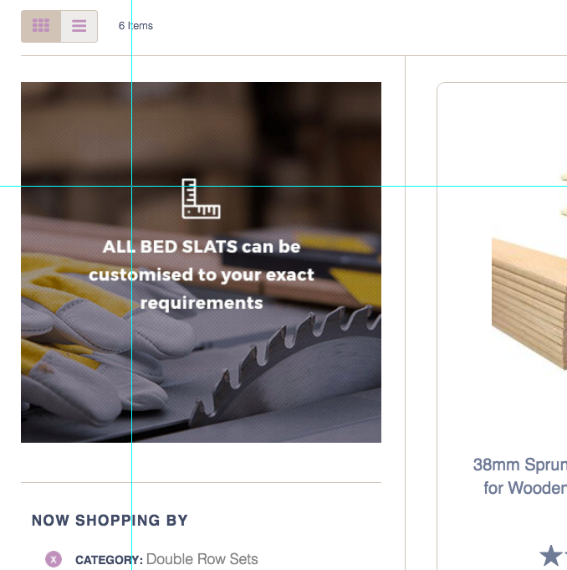The height and width of the screenshot is (570, 567).
Task: Click the "NOW SHOPPING BY" heading
Action: tap(110, 521)
